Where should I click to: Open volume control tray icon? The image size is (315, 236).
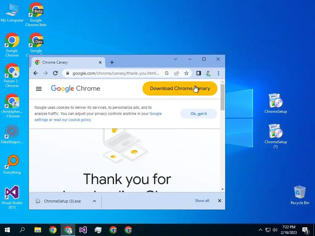click(275, 230)
